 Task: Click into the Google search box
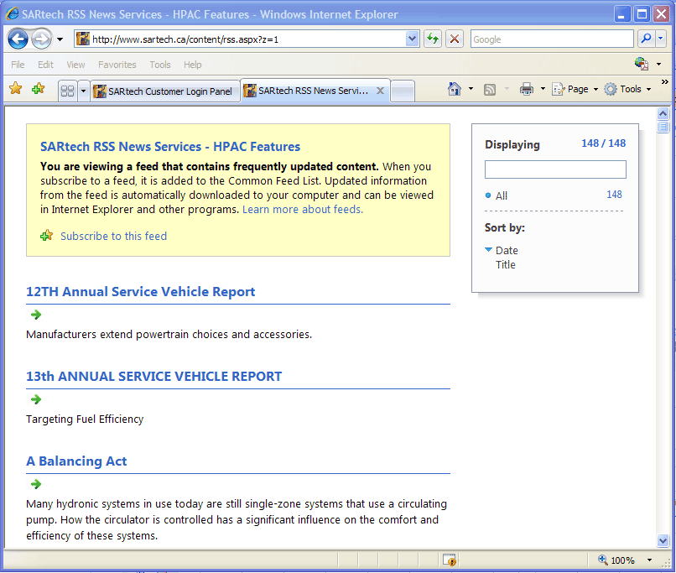coord(552,39)
